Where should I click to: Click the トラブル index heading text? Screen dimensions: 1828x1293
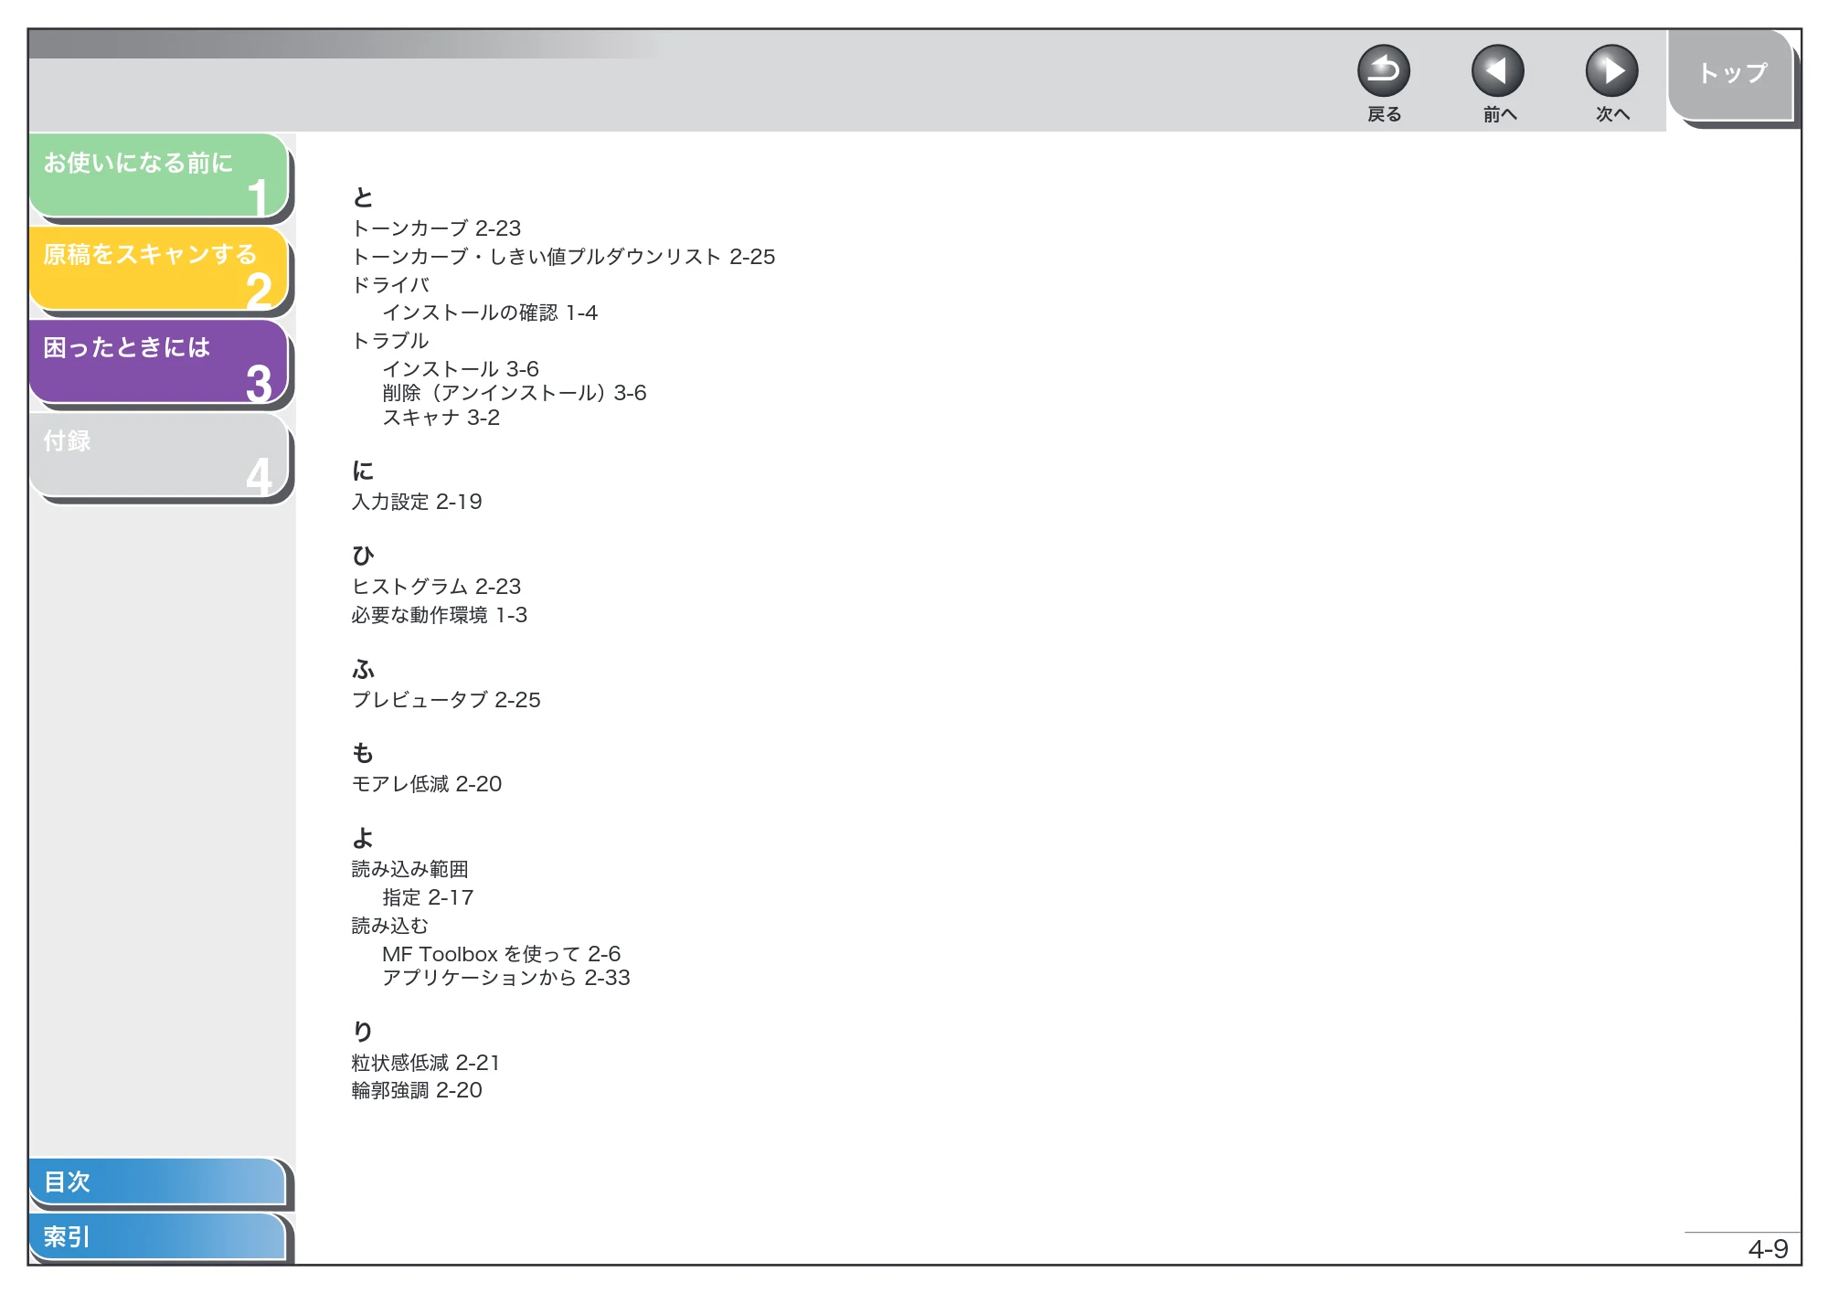pos(390,341)
